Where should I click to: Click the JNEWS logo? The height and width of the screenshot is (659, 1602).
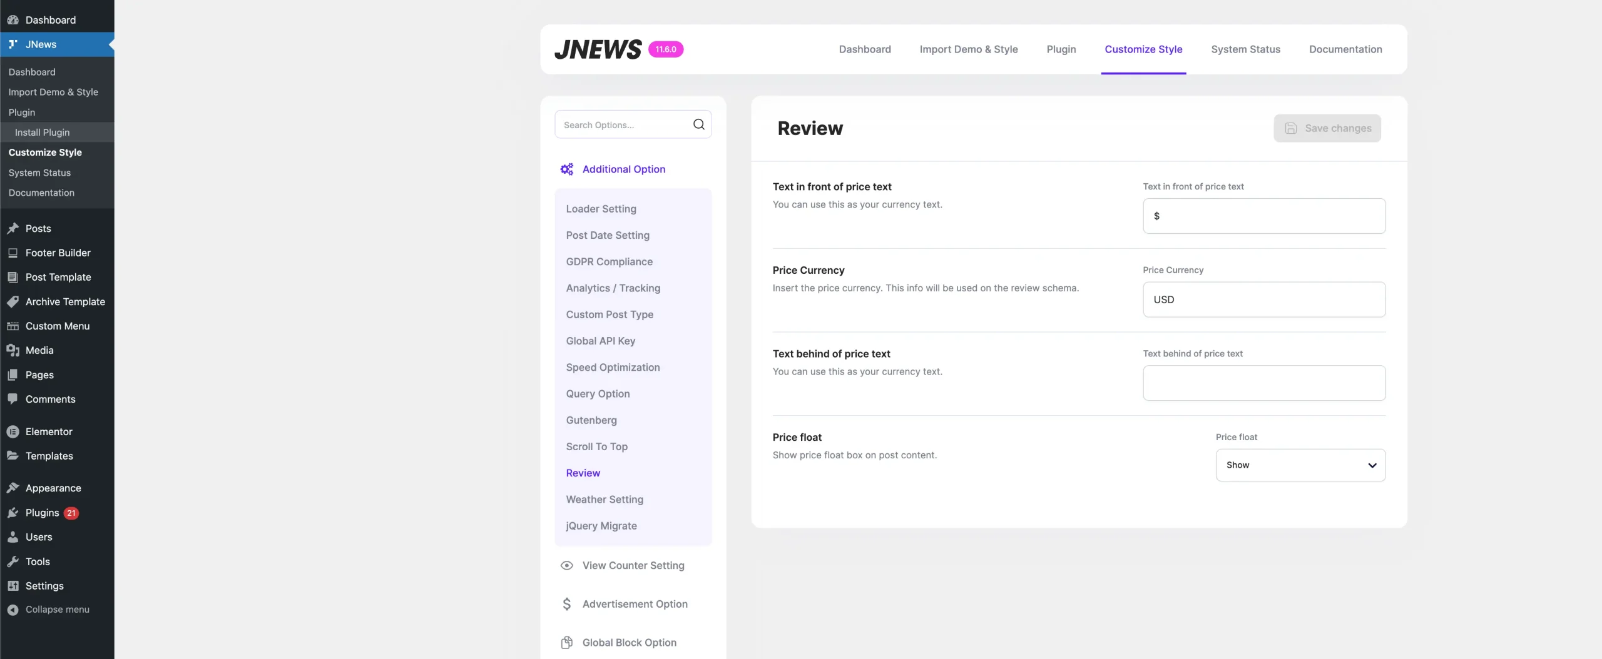click(598, 49)
